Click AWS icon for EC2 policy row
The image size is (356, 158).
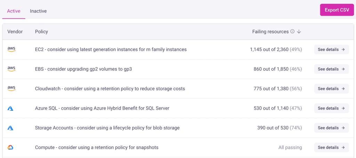tap(11, 50)
